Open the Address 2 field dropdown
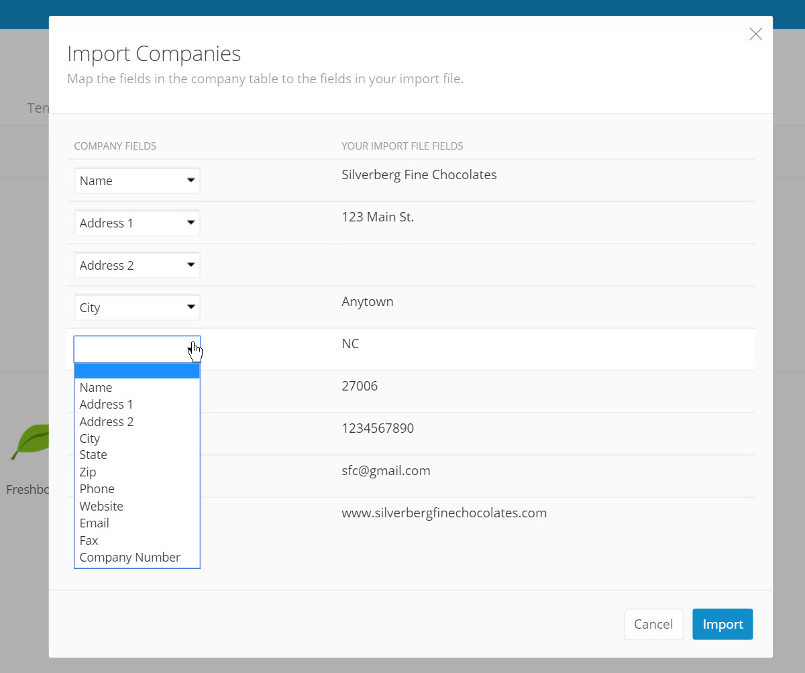 [x=137, y=265]
